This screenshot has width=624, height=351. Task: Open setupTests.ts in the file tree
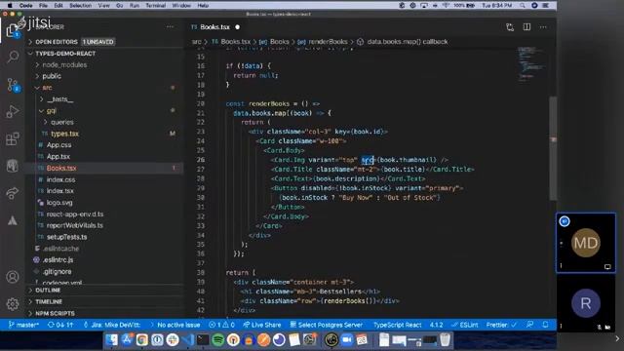pos(66,237)
